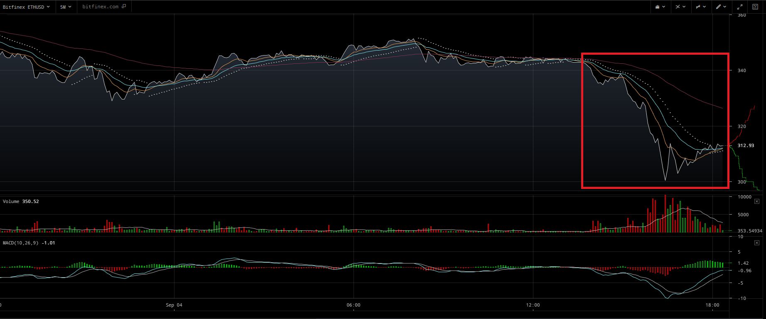This screenshot has height=319, width=766.
Task: Open the bitfinex.com external link
Action: point(104,7)
